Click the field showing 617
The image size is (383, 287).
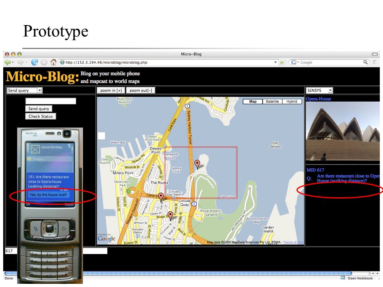[x=56, y=251]
